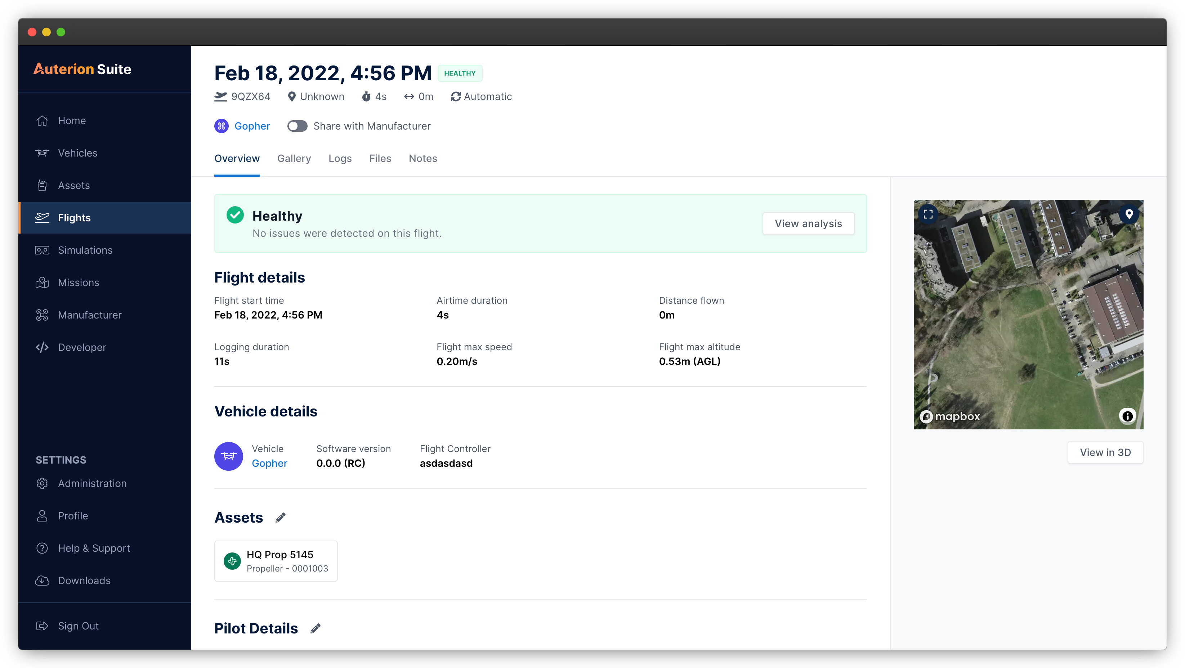Click the macOS yellow minimize window button
The width and height of the screenshot is (1185, 668).
[x=46, y=32]
